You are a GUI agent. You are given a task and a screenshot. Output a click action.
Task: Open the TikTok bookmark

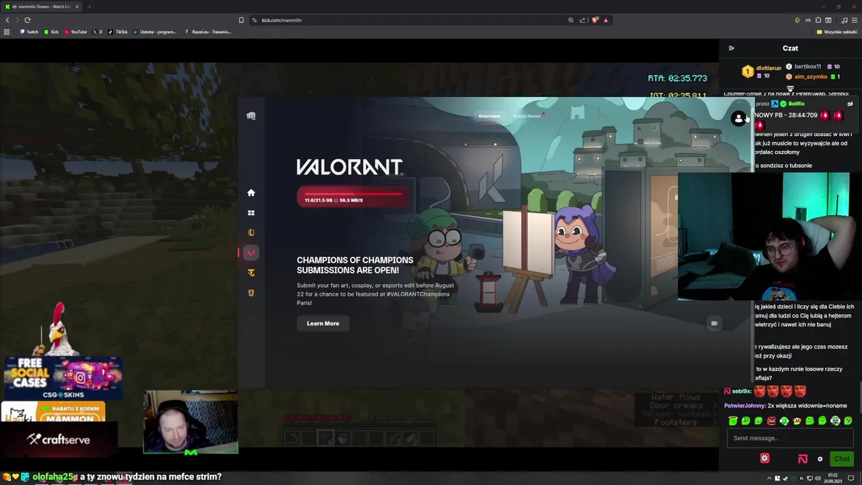point(119,32)
